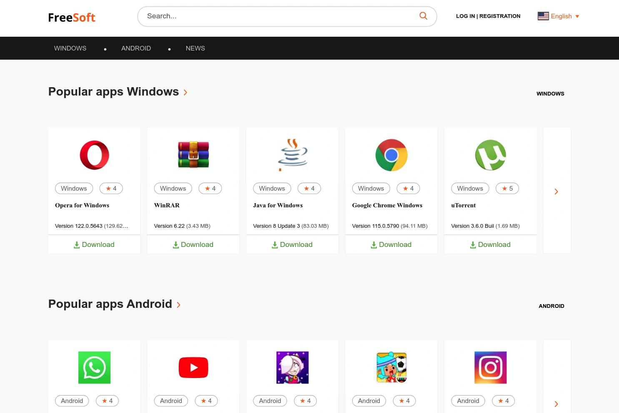The image size is (619, 413).
Task: Click the star rating badge on WinRAR card
Action: tap(210, 189)
